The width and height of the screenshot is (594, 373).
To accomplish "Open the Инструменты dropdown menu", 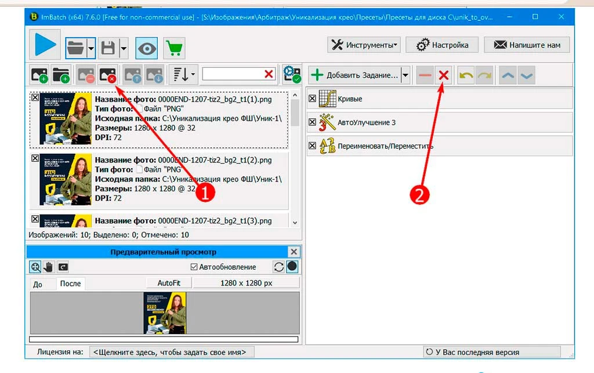I will [364, 45].
